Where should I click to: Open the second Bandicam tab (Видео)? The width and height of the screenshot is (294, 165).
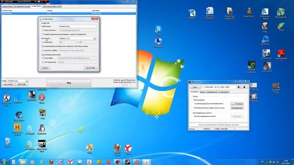pyautogui.click(x=202, y=92)
